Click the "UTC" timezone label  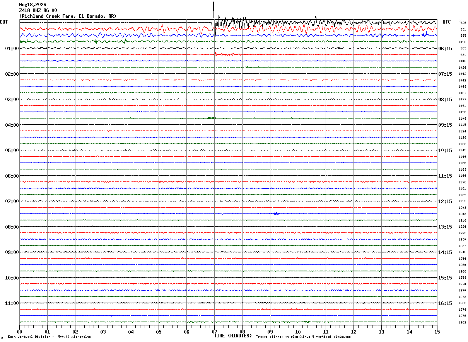[x=447, y=22]
